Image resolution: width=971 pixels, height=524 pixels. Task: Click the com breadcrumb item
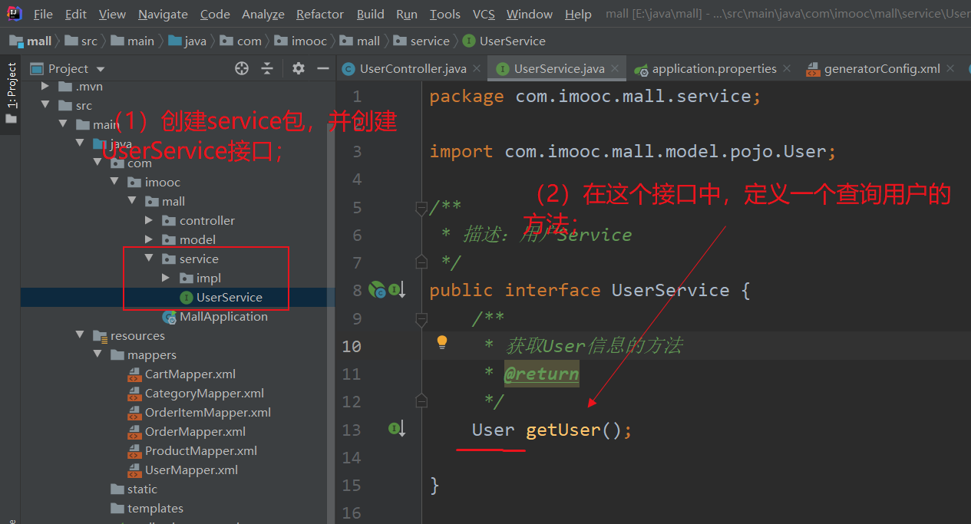click(241, 41)
